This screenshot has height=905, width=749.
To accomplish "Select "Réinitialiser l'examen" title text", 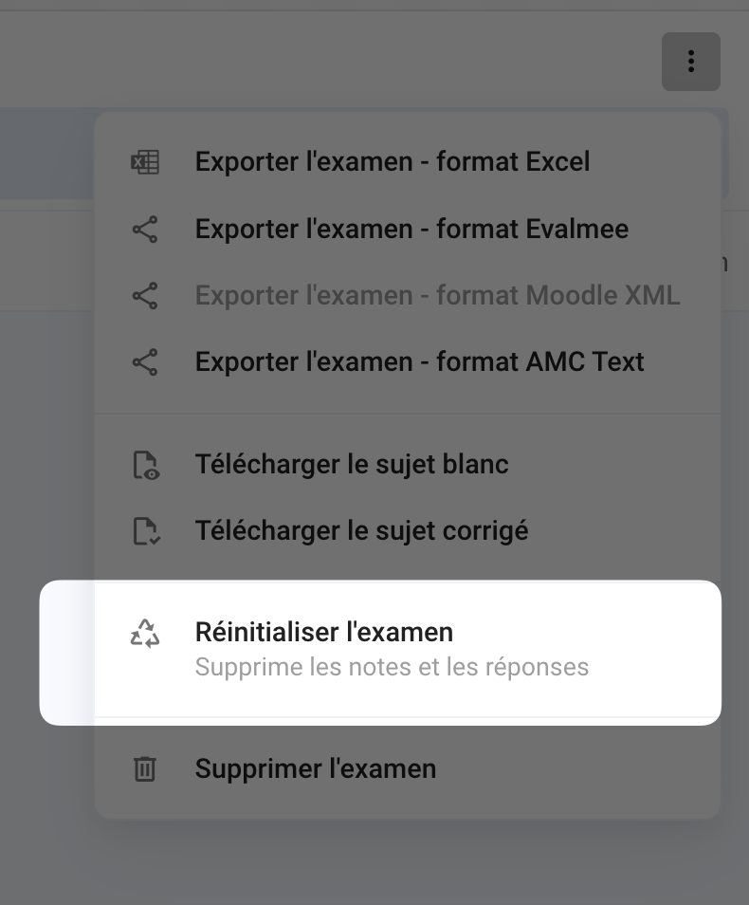I will (323, 632).
